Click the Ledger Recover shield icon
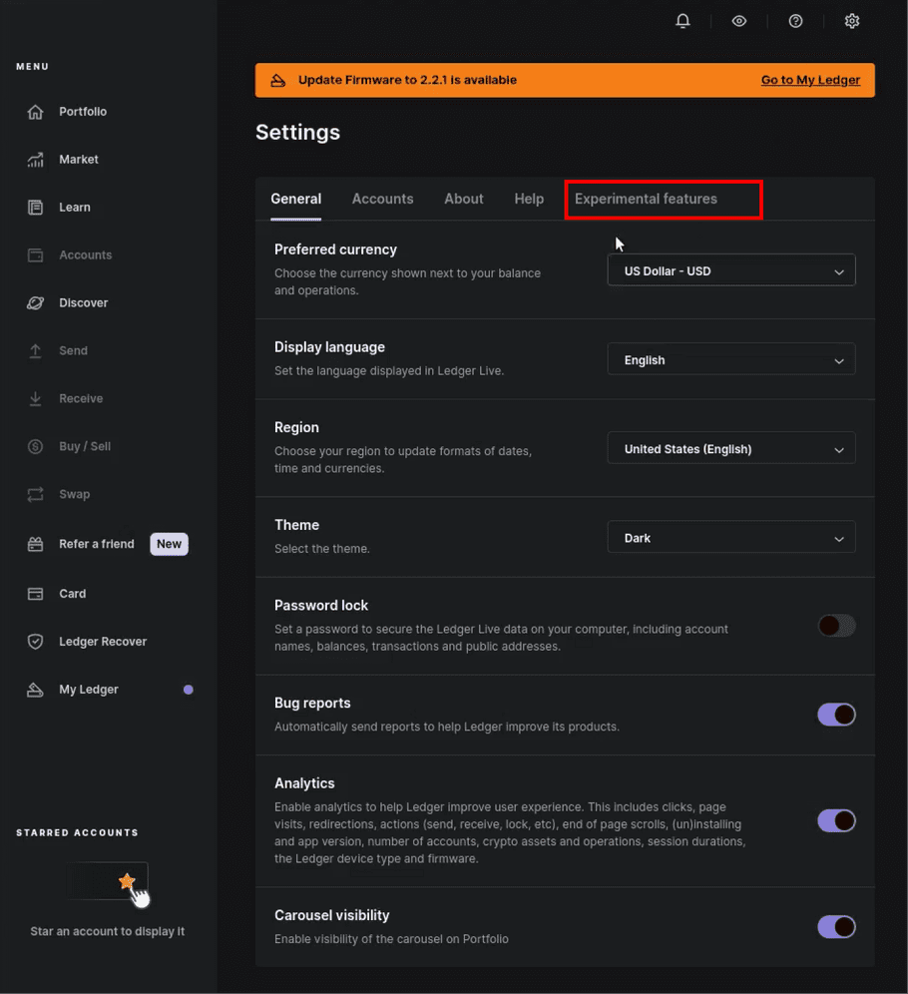The width and height of the screenshot is (908, 994). (x=36, y=642)
